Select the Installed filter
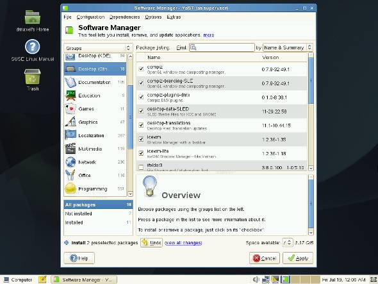This screenshot has width=378, height=284. 98,222
